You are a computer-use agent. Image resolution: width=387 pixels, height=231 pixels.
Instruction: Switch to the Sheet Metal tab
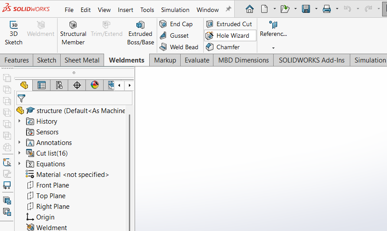(x=82, y=60)
